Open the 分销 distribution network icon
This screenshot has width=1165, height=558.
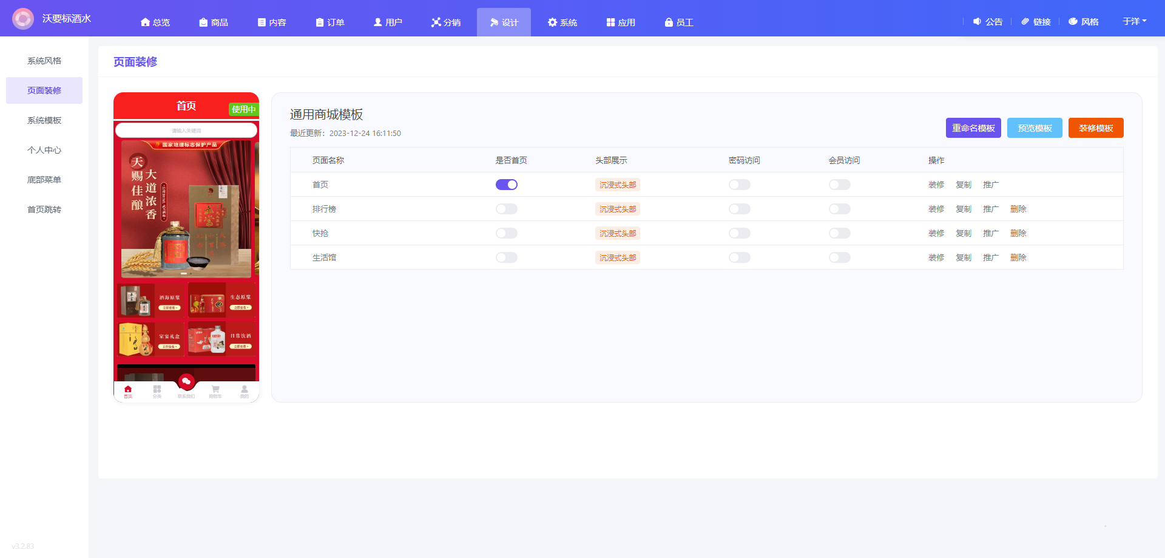[x=436, y=22]
